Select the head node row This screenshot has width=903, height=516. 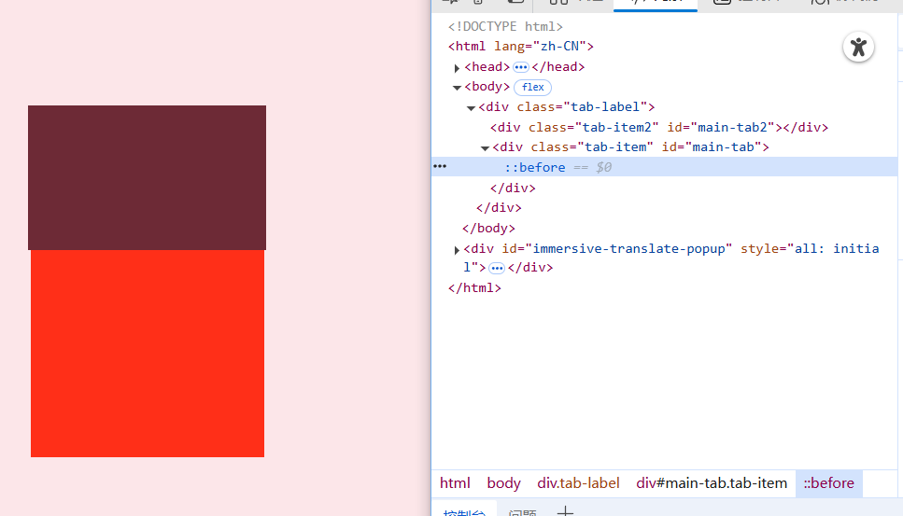pyautogui.click(x=525, y=67)
